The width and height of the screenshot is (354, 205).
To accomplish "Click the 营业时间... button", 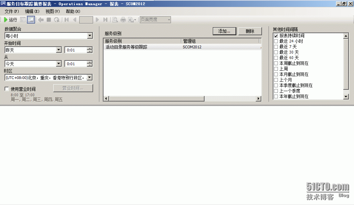I will [x=73, y=88].
